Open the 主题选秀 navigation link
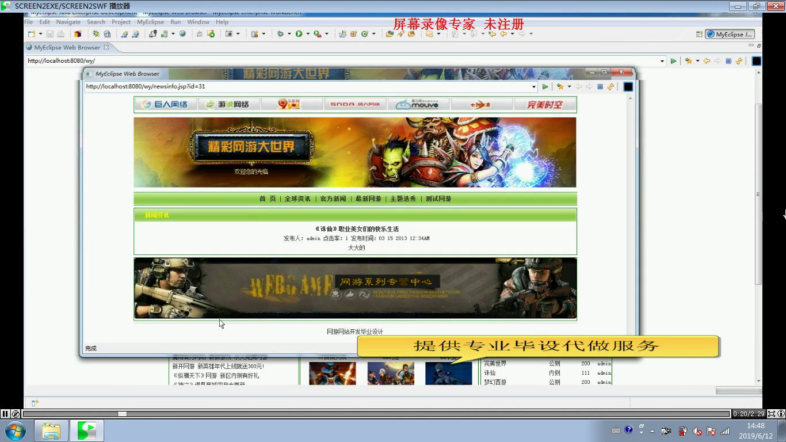786x442 pixels. (403, 199)
